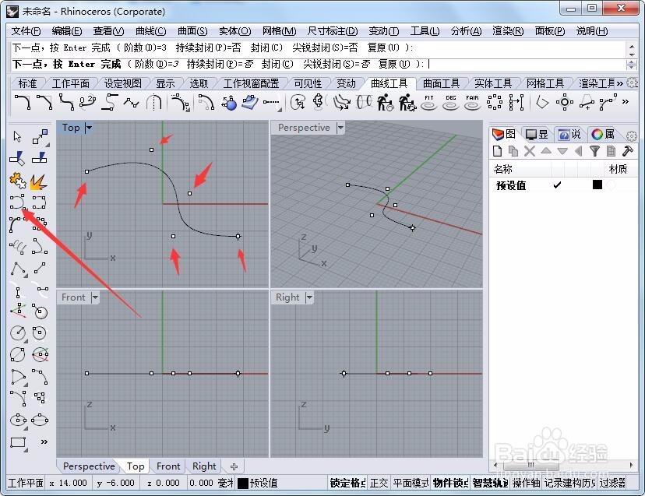Screen dimensions: 645x496
Task: Open the Top viewport dropdown menu
Action: pyautogui.click(x=89, y=128)
